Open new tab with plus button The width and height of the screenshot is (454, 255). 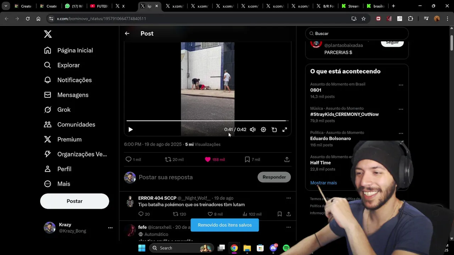(393, 6)
